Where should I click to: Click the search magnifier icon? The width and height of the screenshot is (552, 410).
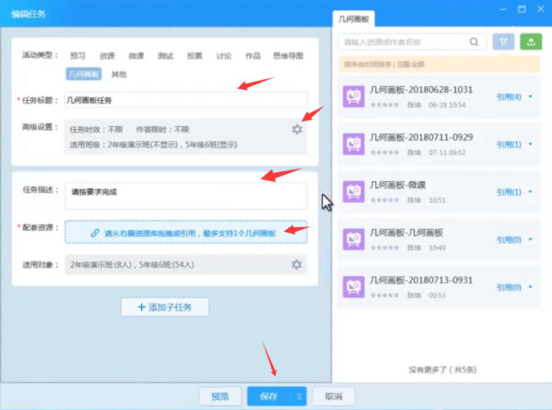click(x=473, y=41)
